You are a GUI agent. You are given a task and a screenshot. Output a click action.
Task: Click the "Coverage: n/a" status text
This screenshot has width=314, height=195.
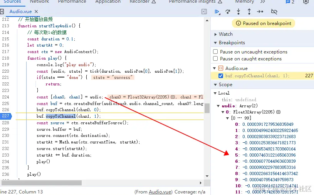click(x=190, y=192)
